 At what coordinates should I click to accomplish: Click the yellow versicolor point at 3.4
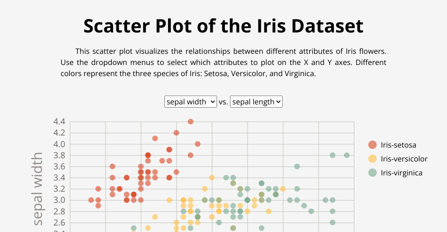212,177
